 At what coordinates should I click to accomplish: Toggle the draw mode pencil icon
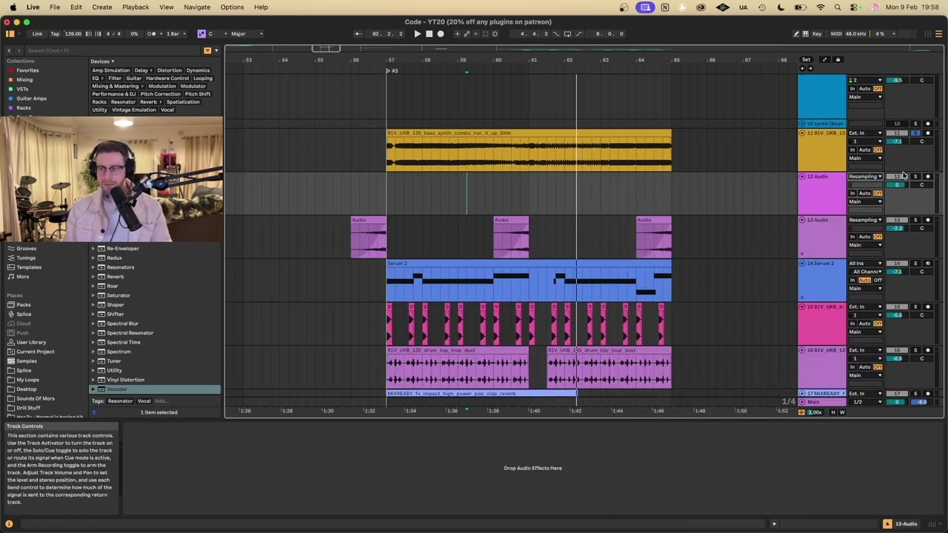coord(796,33)
